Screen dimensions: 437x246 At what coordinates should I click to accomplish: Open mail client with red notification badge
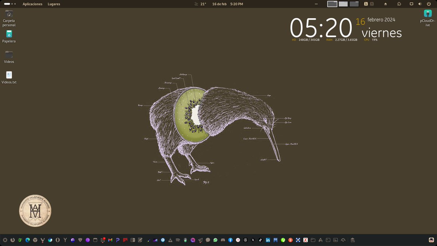coord(103,240)
